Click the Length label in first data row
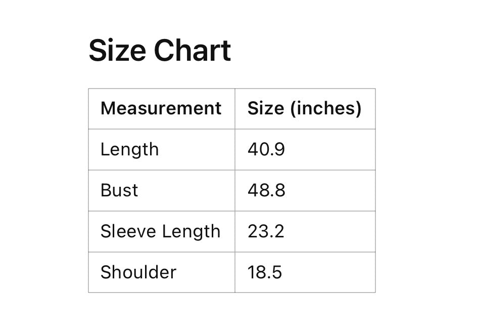Screen dimensions: 477x330 click(129, 149)
